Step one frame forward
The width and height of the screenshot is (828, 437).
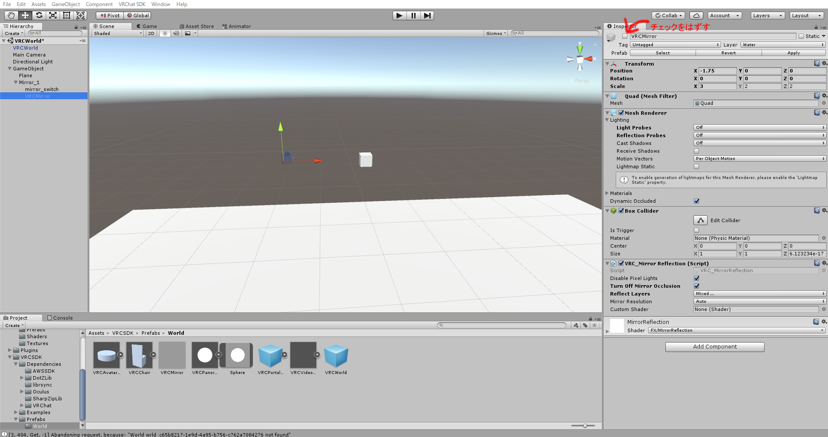pos(427,16)
